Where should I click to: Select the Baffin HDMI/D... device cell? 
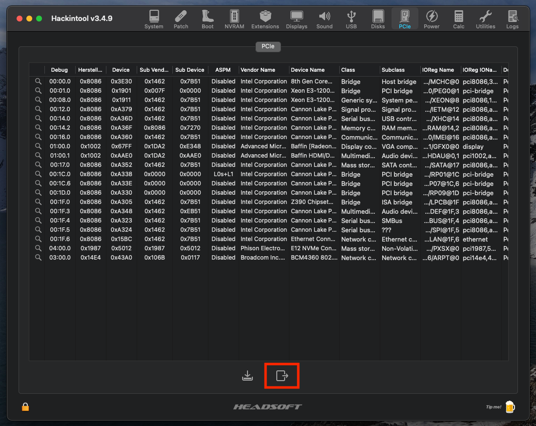tap(313, 156)
